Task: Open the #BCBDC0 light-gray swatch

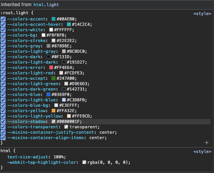Action: (64, 51)
